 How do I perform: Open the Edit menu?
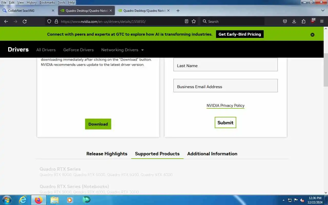coord(12,3)
